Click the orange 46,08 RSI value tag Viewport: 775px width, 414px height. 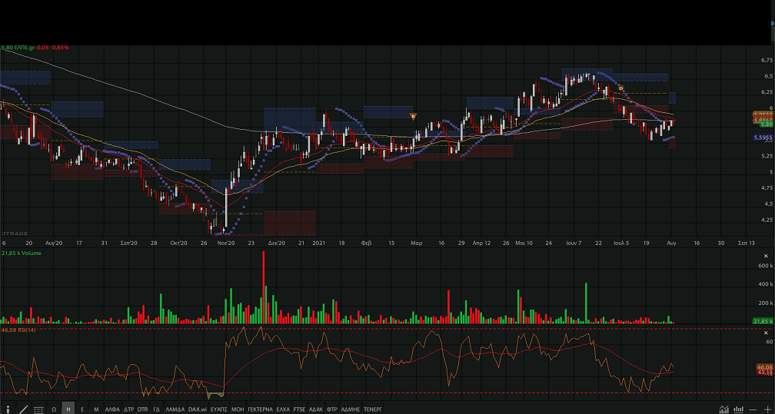pyautogui.click(x=764, y=368)
